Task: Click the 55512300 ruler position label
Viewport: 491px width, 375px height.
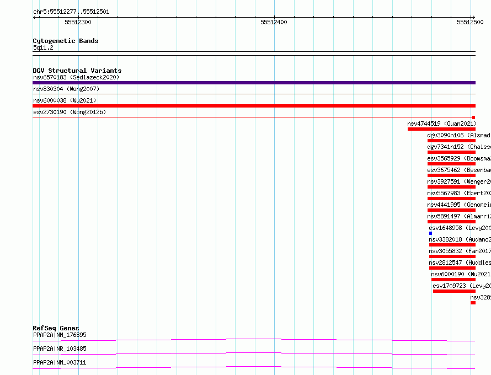Action: (78, 22)
